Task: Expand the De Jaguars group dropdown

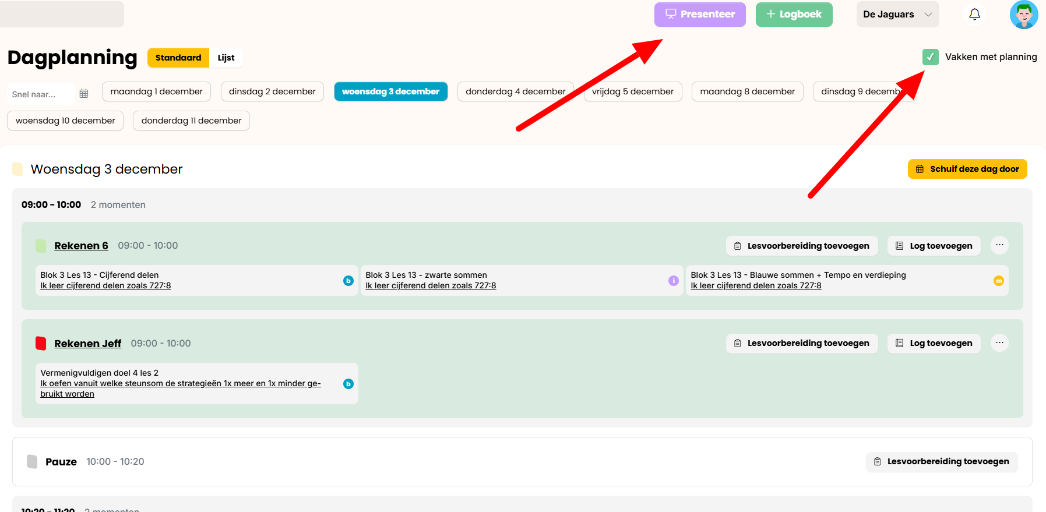Action: (897, 15)
